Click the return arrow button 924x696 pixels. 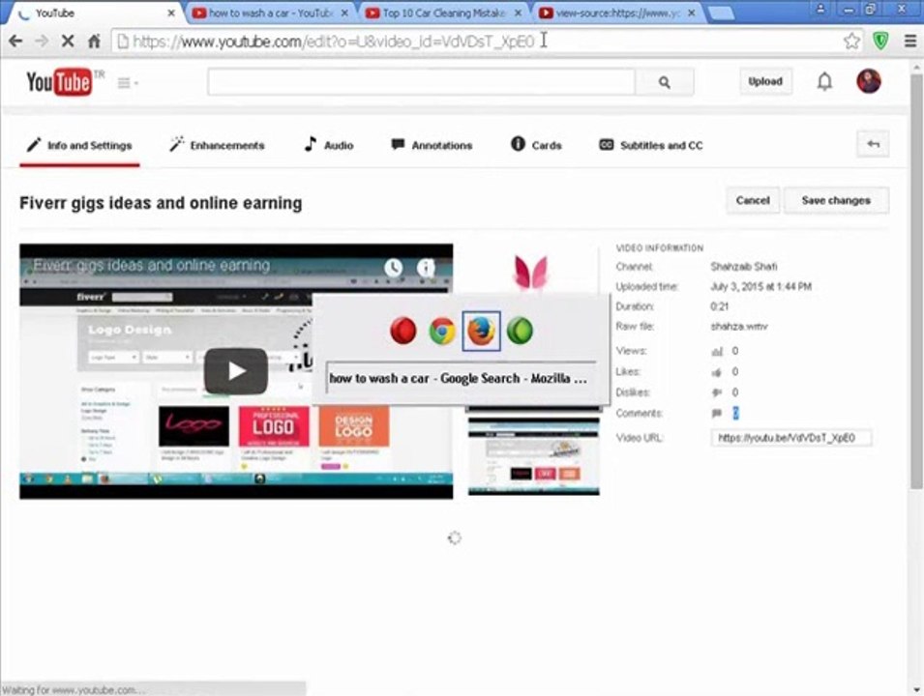tap(874, 144)
